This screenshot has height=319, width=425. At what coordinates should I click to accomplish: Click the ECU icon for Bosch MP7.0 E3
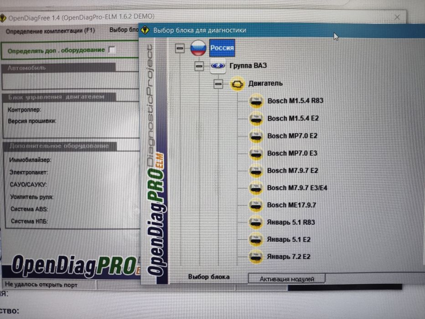[256, 154]
